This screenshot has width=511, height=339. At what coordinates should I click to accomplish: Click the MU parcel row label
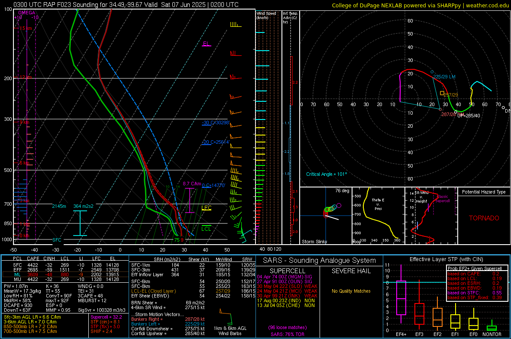tap(17, 279)
